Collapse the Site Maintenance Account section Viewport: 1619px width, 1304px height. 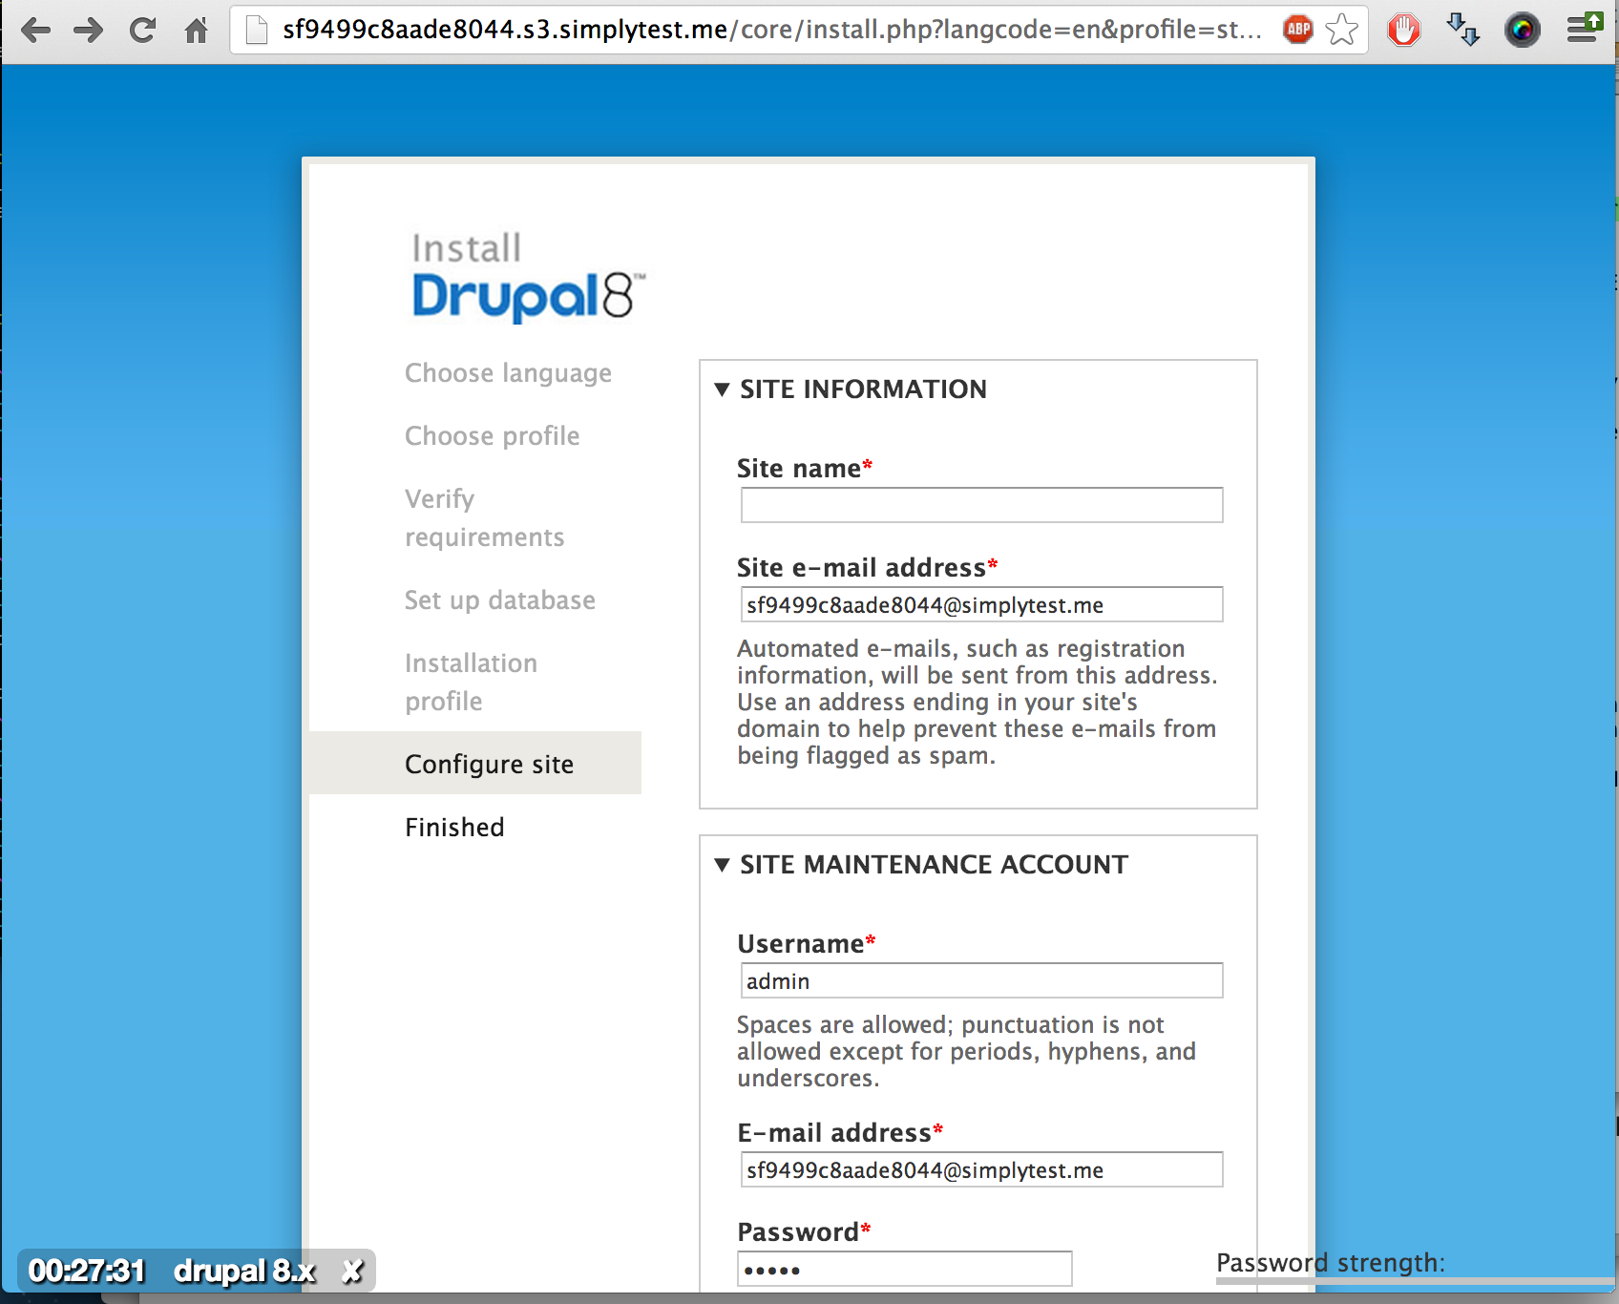tap(723, 865)
